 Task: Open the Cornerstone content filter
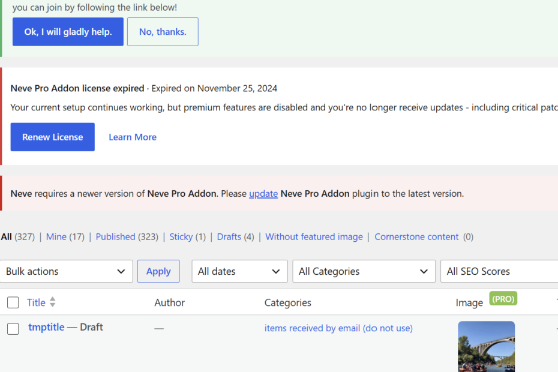[416, 237]
